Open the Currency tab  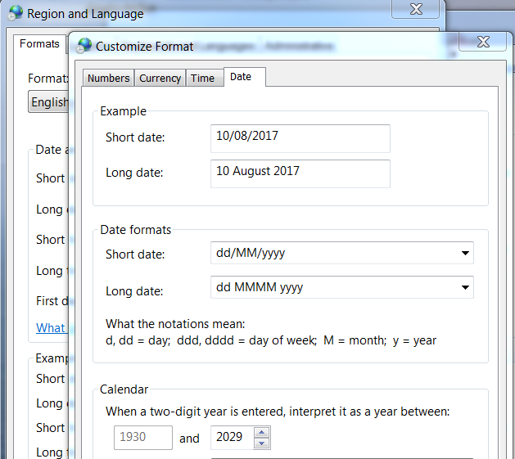[160, 79]
